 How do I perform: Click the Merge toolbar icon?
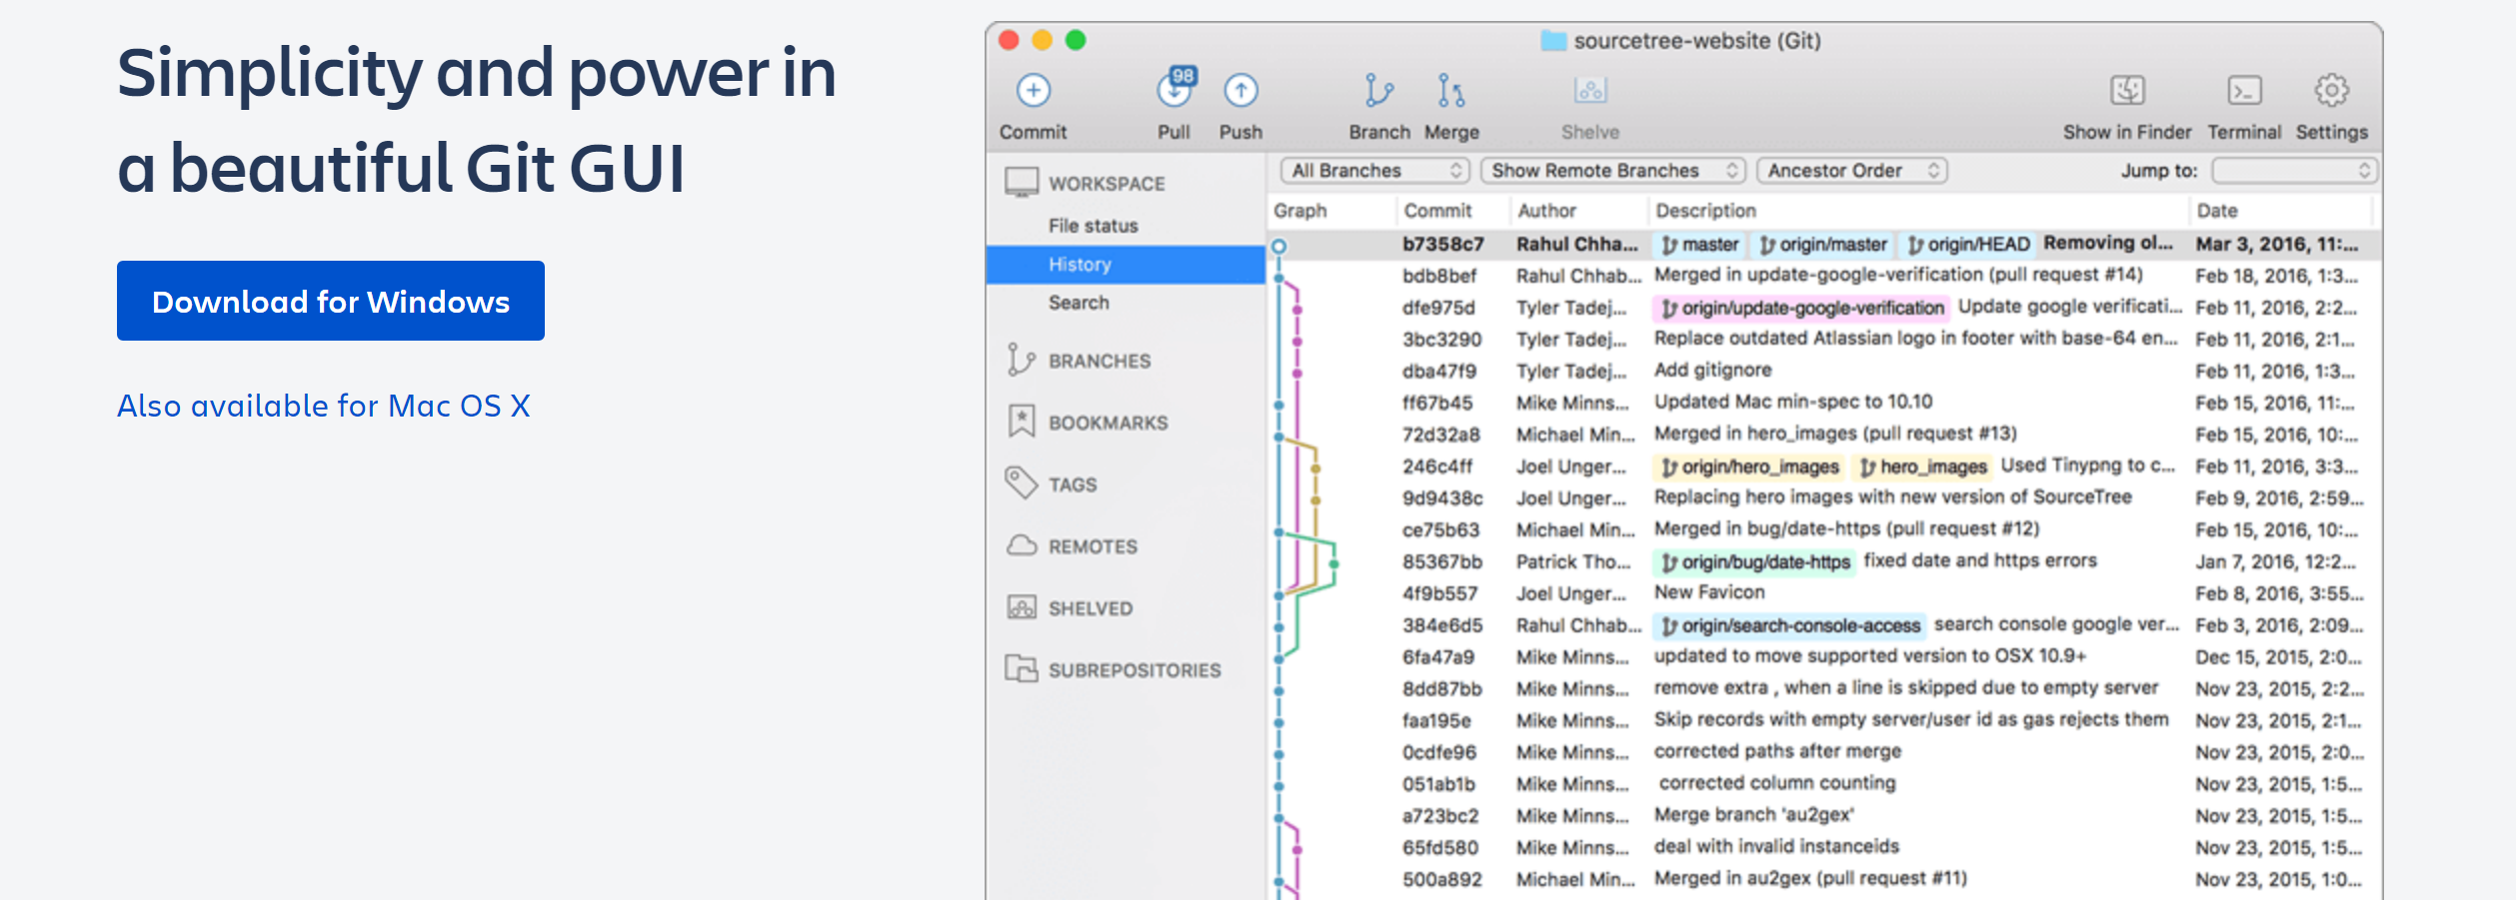click(1450, 91)
